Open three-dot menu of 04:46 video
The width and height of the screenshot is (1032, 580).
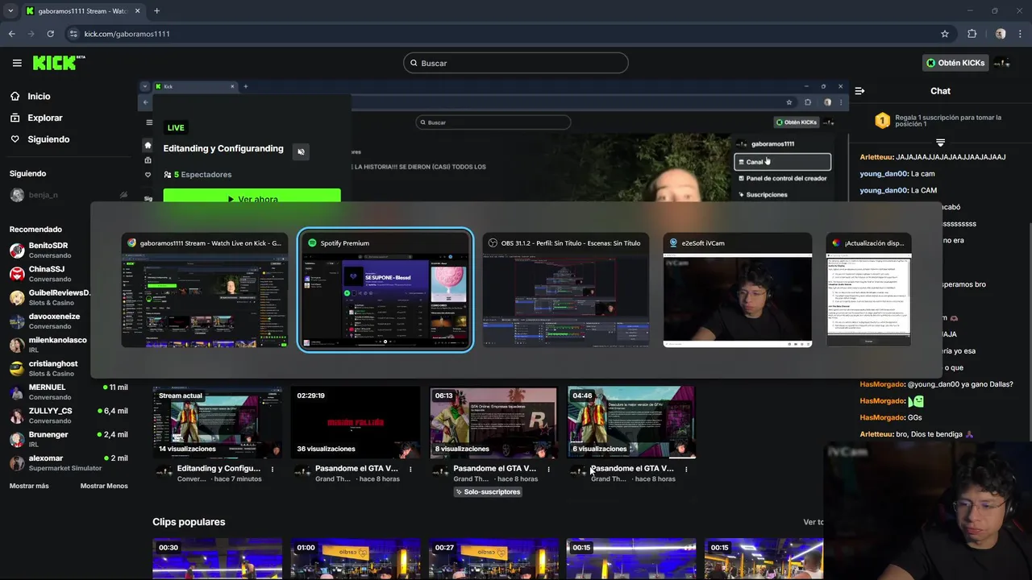pyautogui.click(x=686, y=469)
